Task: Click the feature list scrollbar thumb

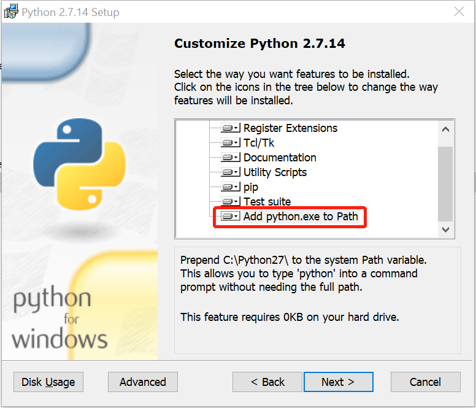Action: (x=445, y=184)
